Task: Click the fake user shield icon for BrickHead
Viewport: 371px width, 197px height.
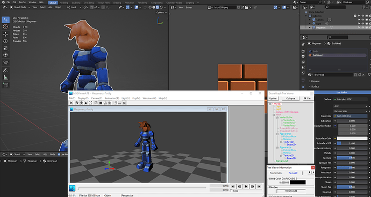Action: coord(355,75)
